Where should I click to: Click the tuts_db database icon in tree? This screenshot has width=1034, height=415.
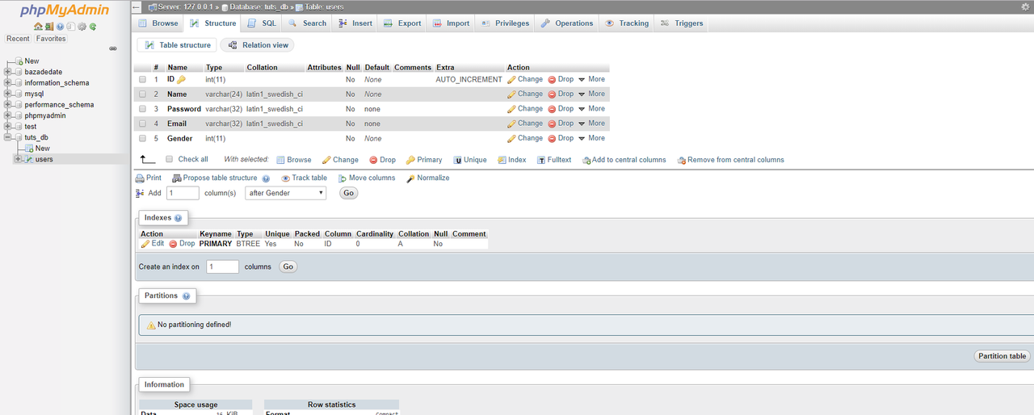pyautogui.click(x=19, y=137)
